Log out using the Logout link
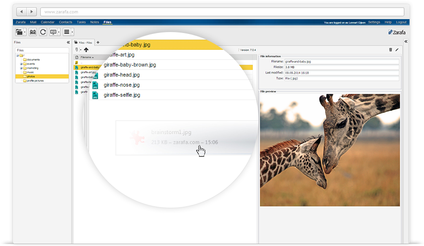Image resolution: width=424 pixels, height=246 pixels. [x=402, y=22]
